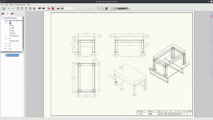Expand page 5 tree node
The image size is (213, 120).
click(x=6, y=46)
